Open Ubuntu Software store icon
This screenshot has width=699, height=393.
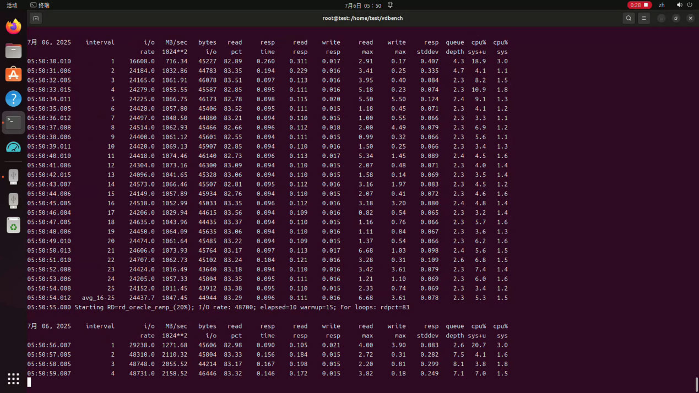point(13,74)
